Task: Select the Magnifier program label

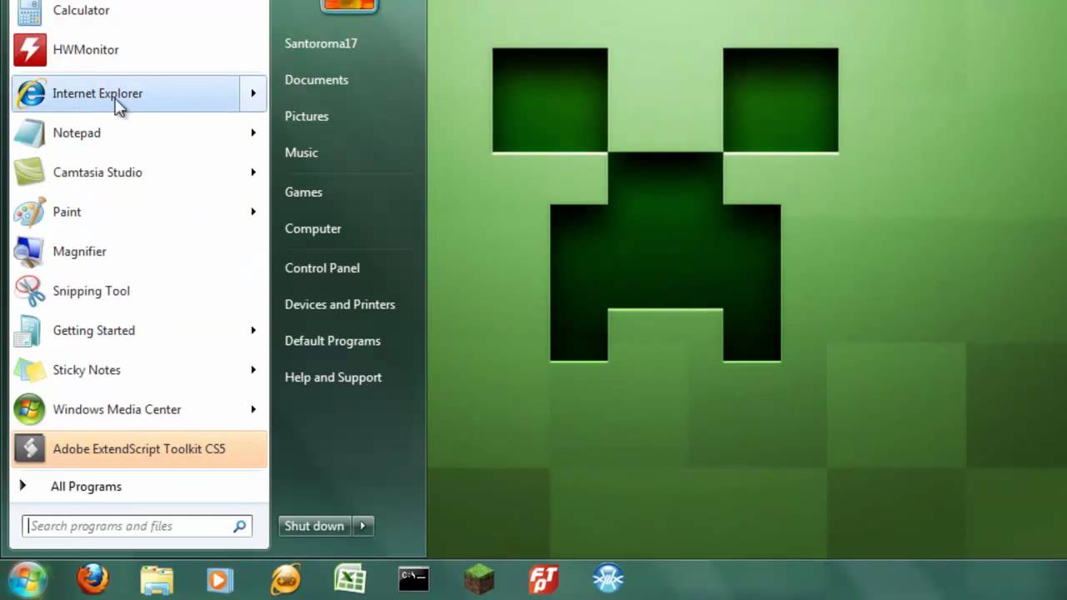Action: point(79,252)
